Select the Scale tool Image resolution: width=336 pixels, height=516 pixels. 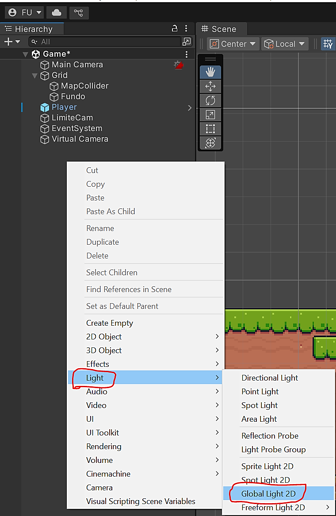[210, 115]
